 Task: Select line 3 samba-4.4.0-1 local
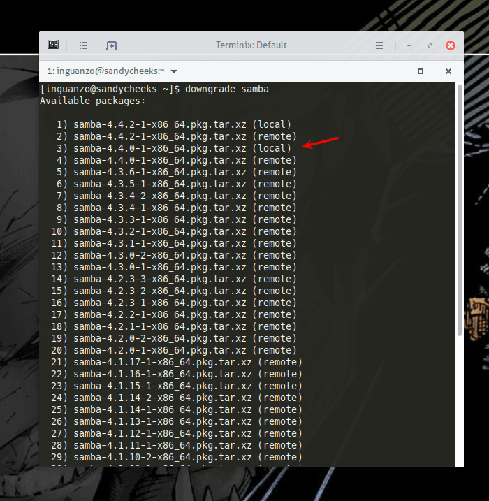pos(174,148)
